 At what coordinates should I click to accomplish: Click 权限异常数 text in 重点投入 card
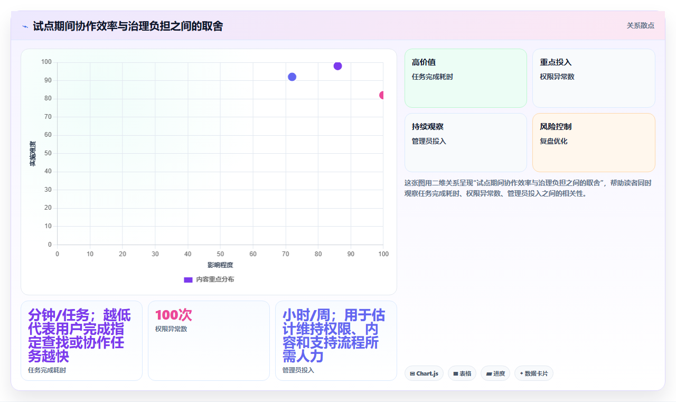[x=557, y=77]
